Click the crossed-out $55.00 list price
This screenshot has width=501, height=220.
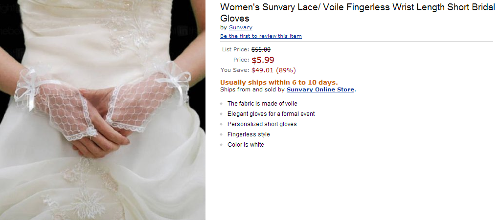(x=261, y=49)
